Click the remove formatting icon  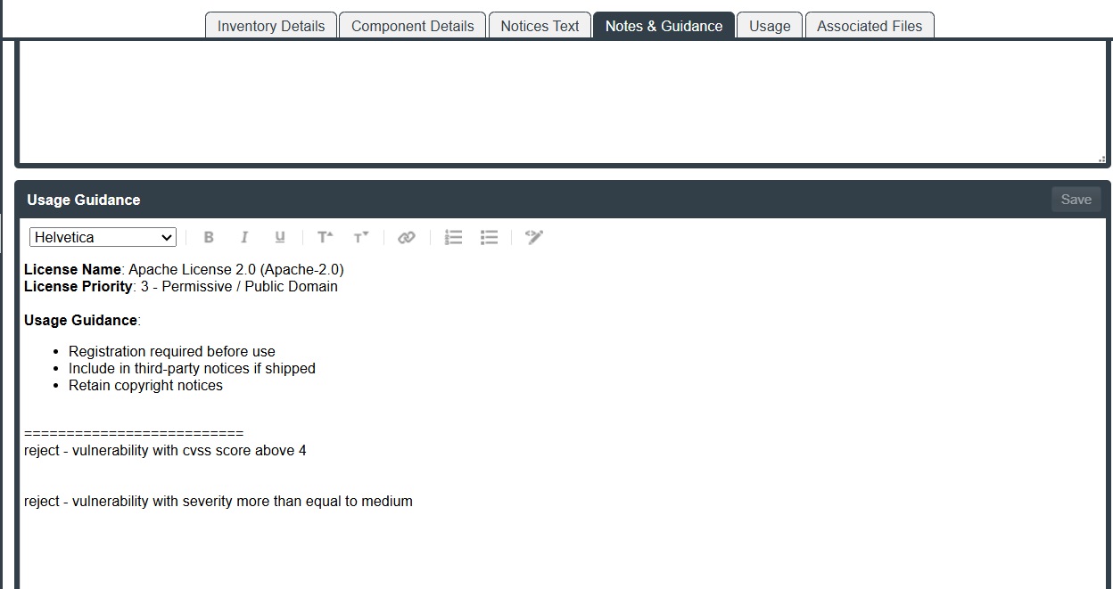click(534, 237)
